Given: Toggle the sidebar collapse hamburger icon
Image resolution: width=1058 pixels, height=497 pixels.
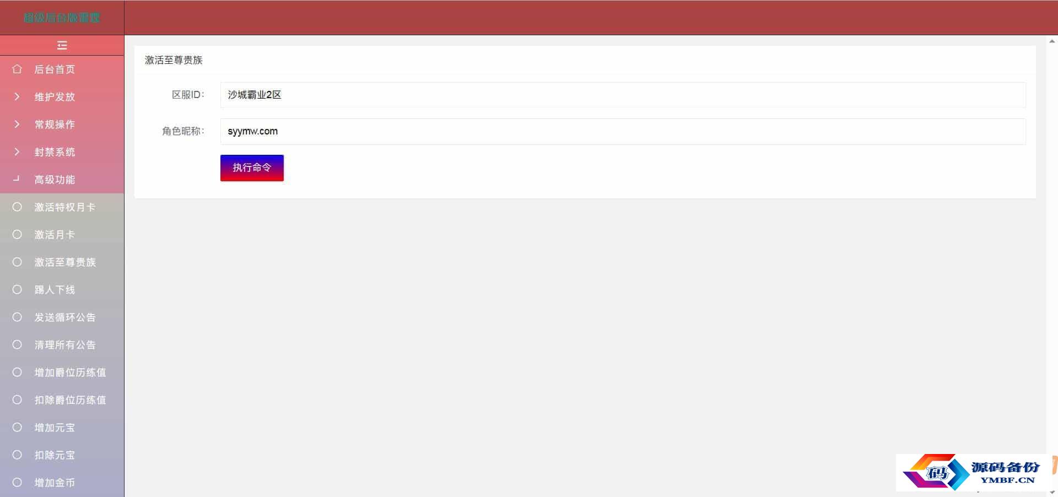Looking at the screenshot, I should (x=62, y=45).
